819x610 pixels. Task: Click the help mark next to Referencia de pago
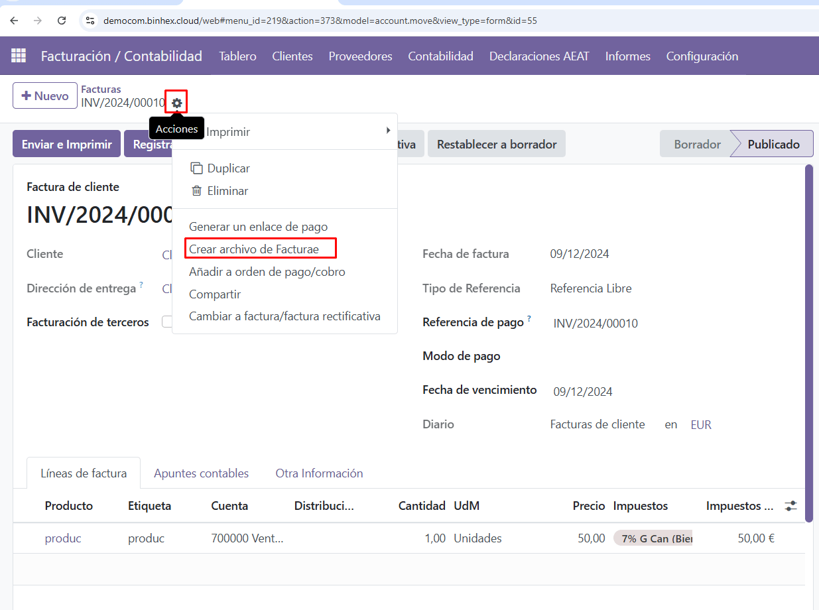tap(529, 319)
